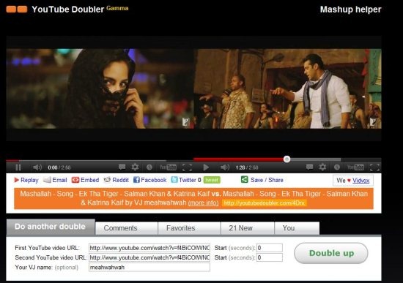Click the Double up button
The height and width of the screenshot is (283, 403).
[x=331, y=253]
